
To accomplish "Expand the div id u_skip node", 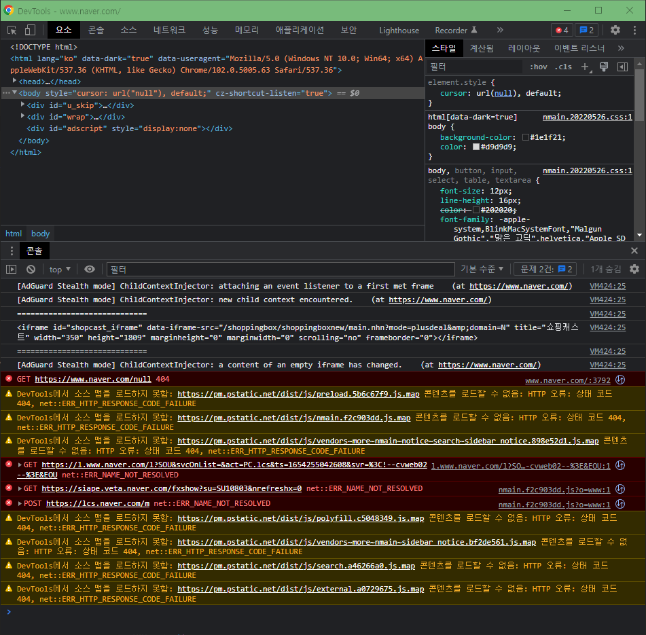I will click(23, 105).
